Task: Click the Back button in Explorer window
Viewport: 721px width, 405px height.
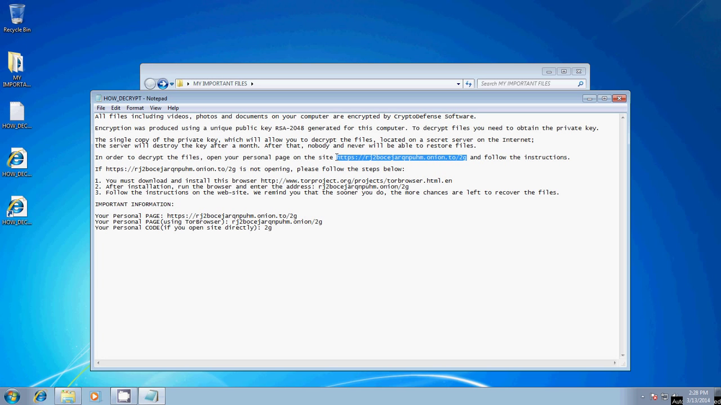Action: [150, 84]
